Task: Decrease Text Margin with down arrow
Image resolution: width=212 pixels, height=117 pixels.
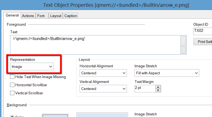Action: pyautogui.click(x=158, y=90)
